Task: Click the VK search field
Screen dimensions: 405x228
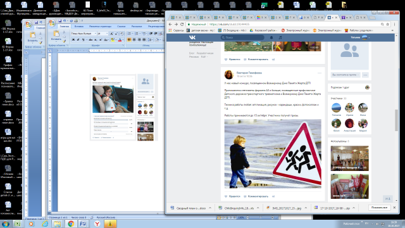Action: [242, 37]
